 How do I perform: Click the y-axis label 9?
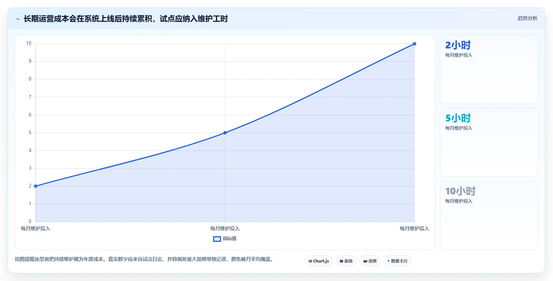tap(30, 61)
